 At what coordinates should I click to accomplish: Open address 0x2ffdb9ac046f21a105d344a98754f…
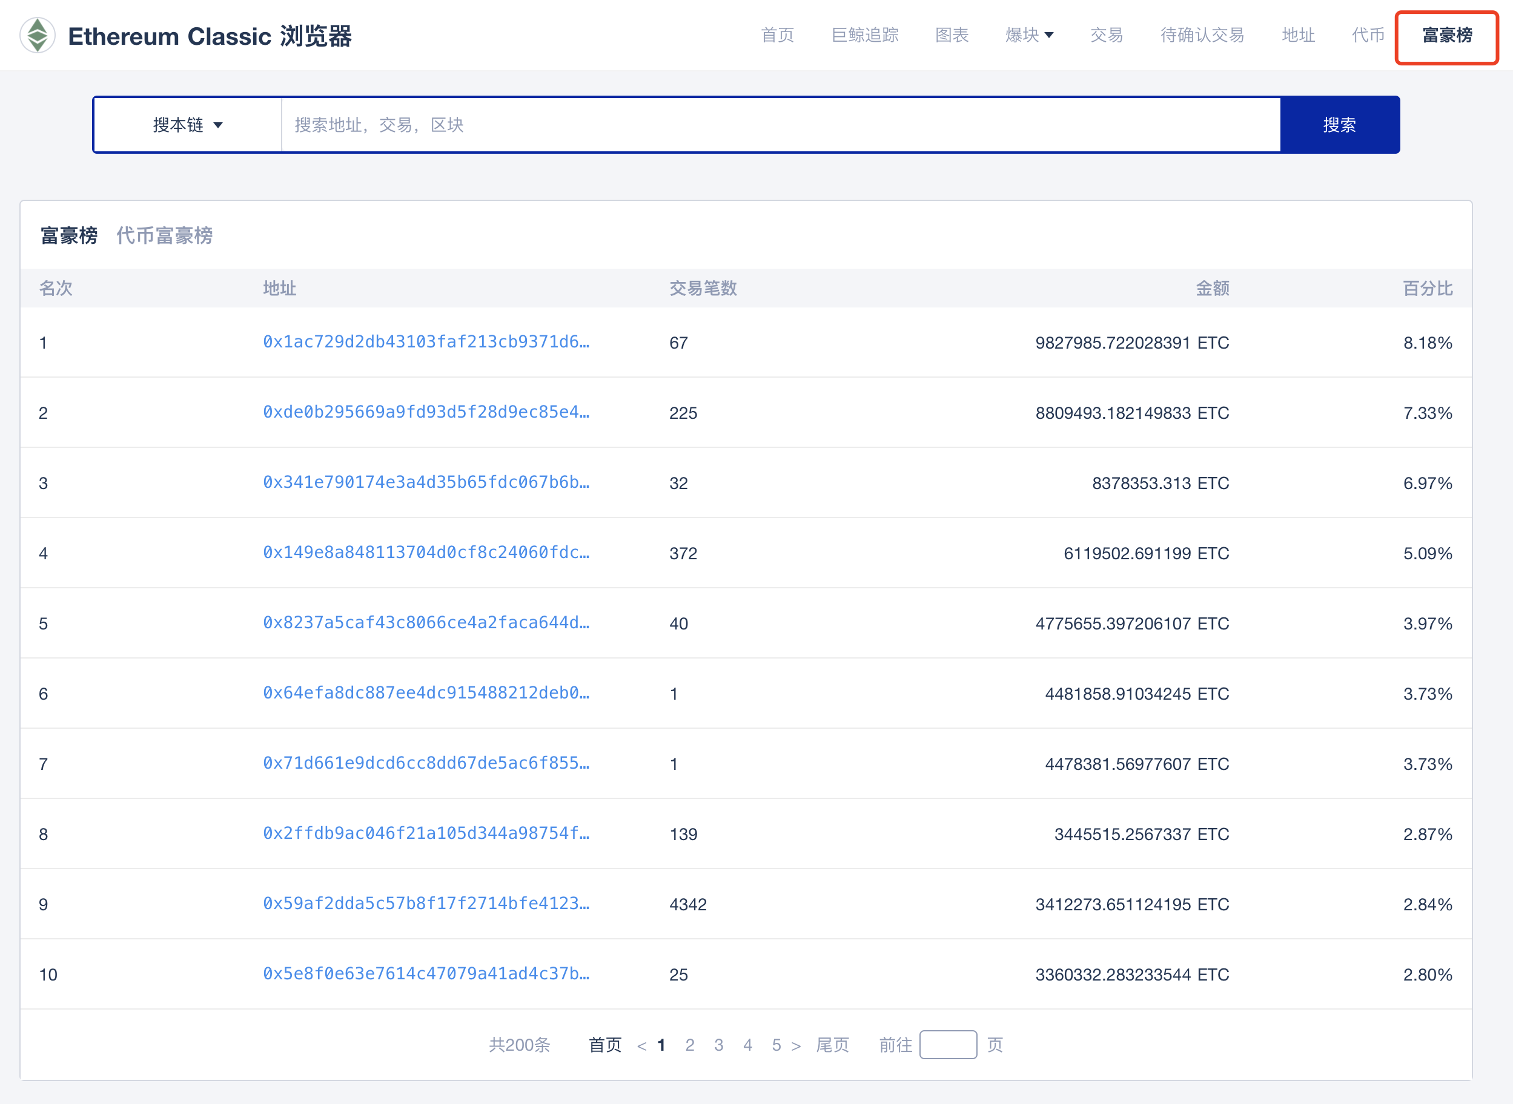coord(426,833)
